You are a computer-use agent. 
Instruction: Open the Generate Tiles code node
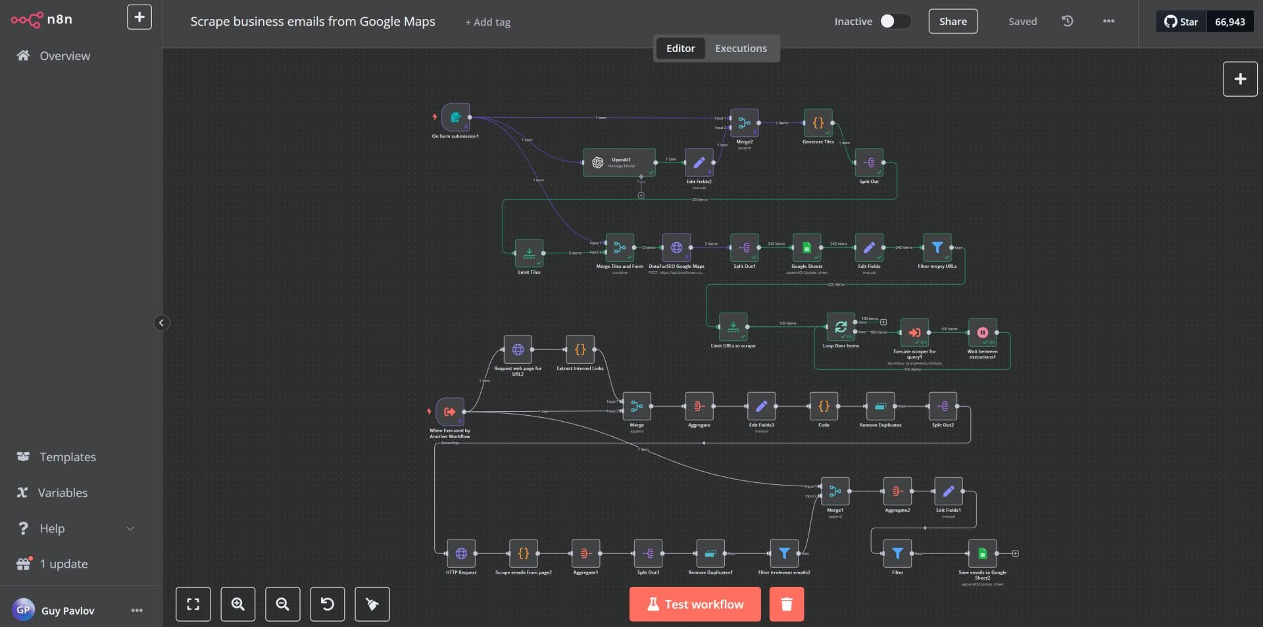tap(818, 123)
